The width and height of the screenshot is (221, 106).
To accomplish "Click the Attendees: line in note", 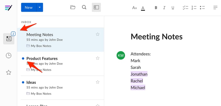I will [141, 54].
